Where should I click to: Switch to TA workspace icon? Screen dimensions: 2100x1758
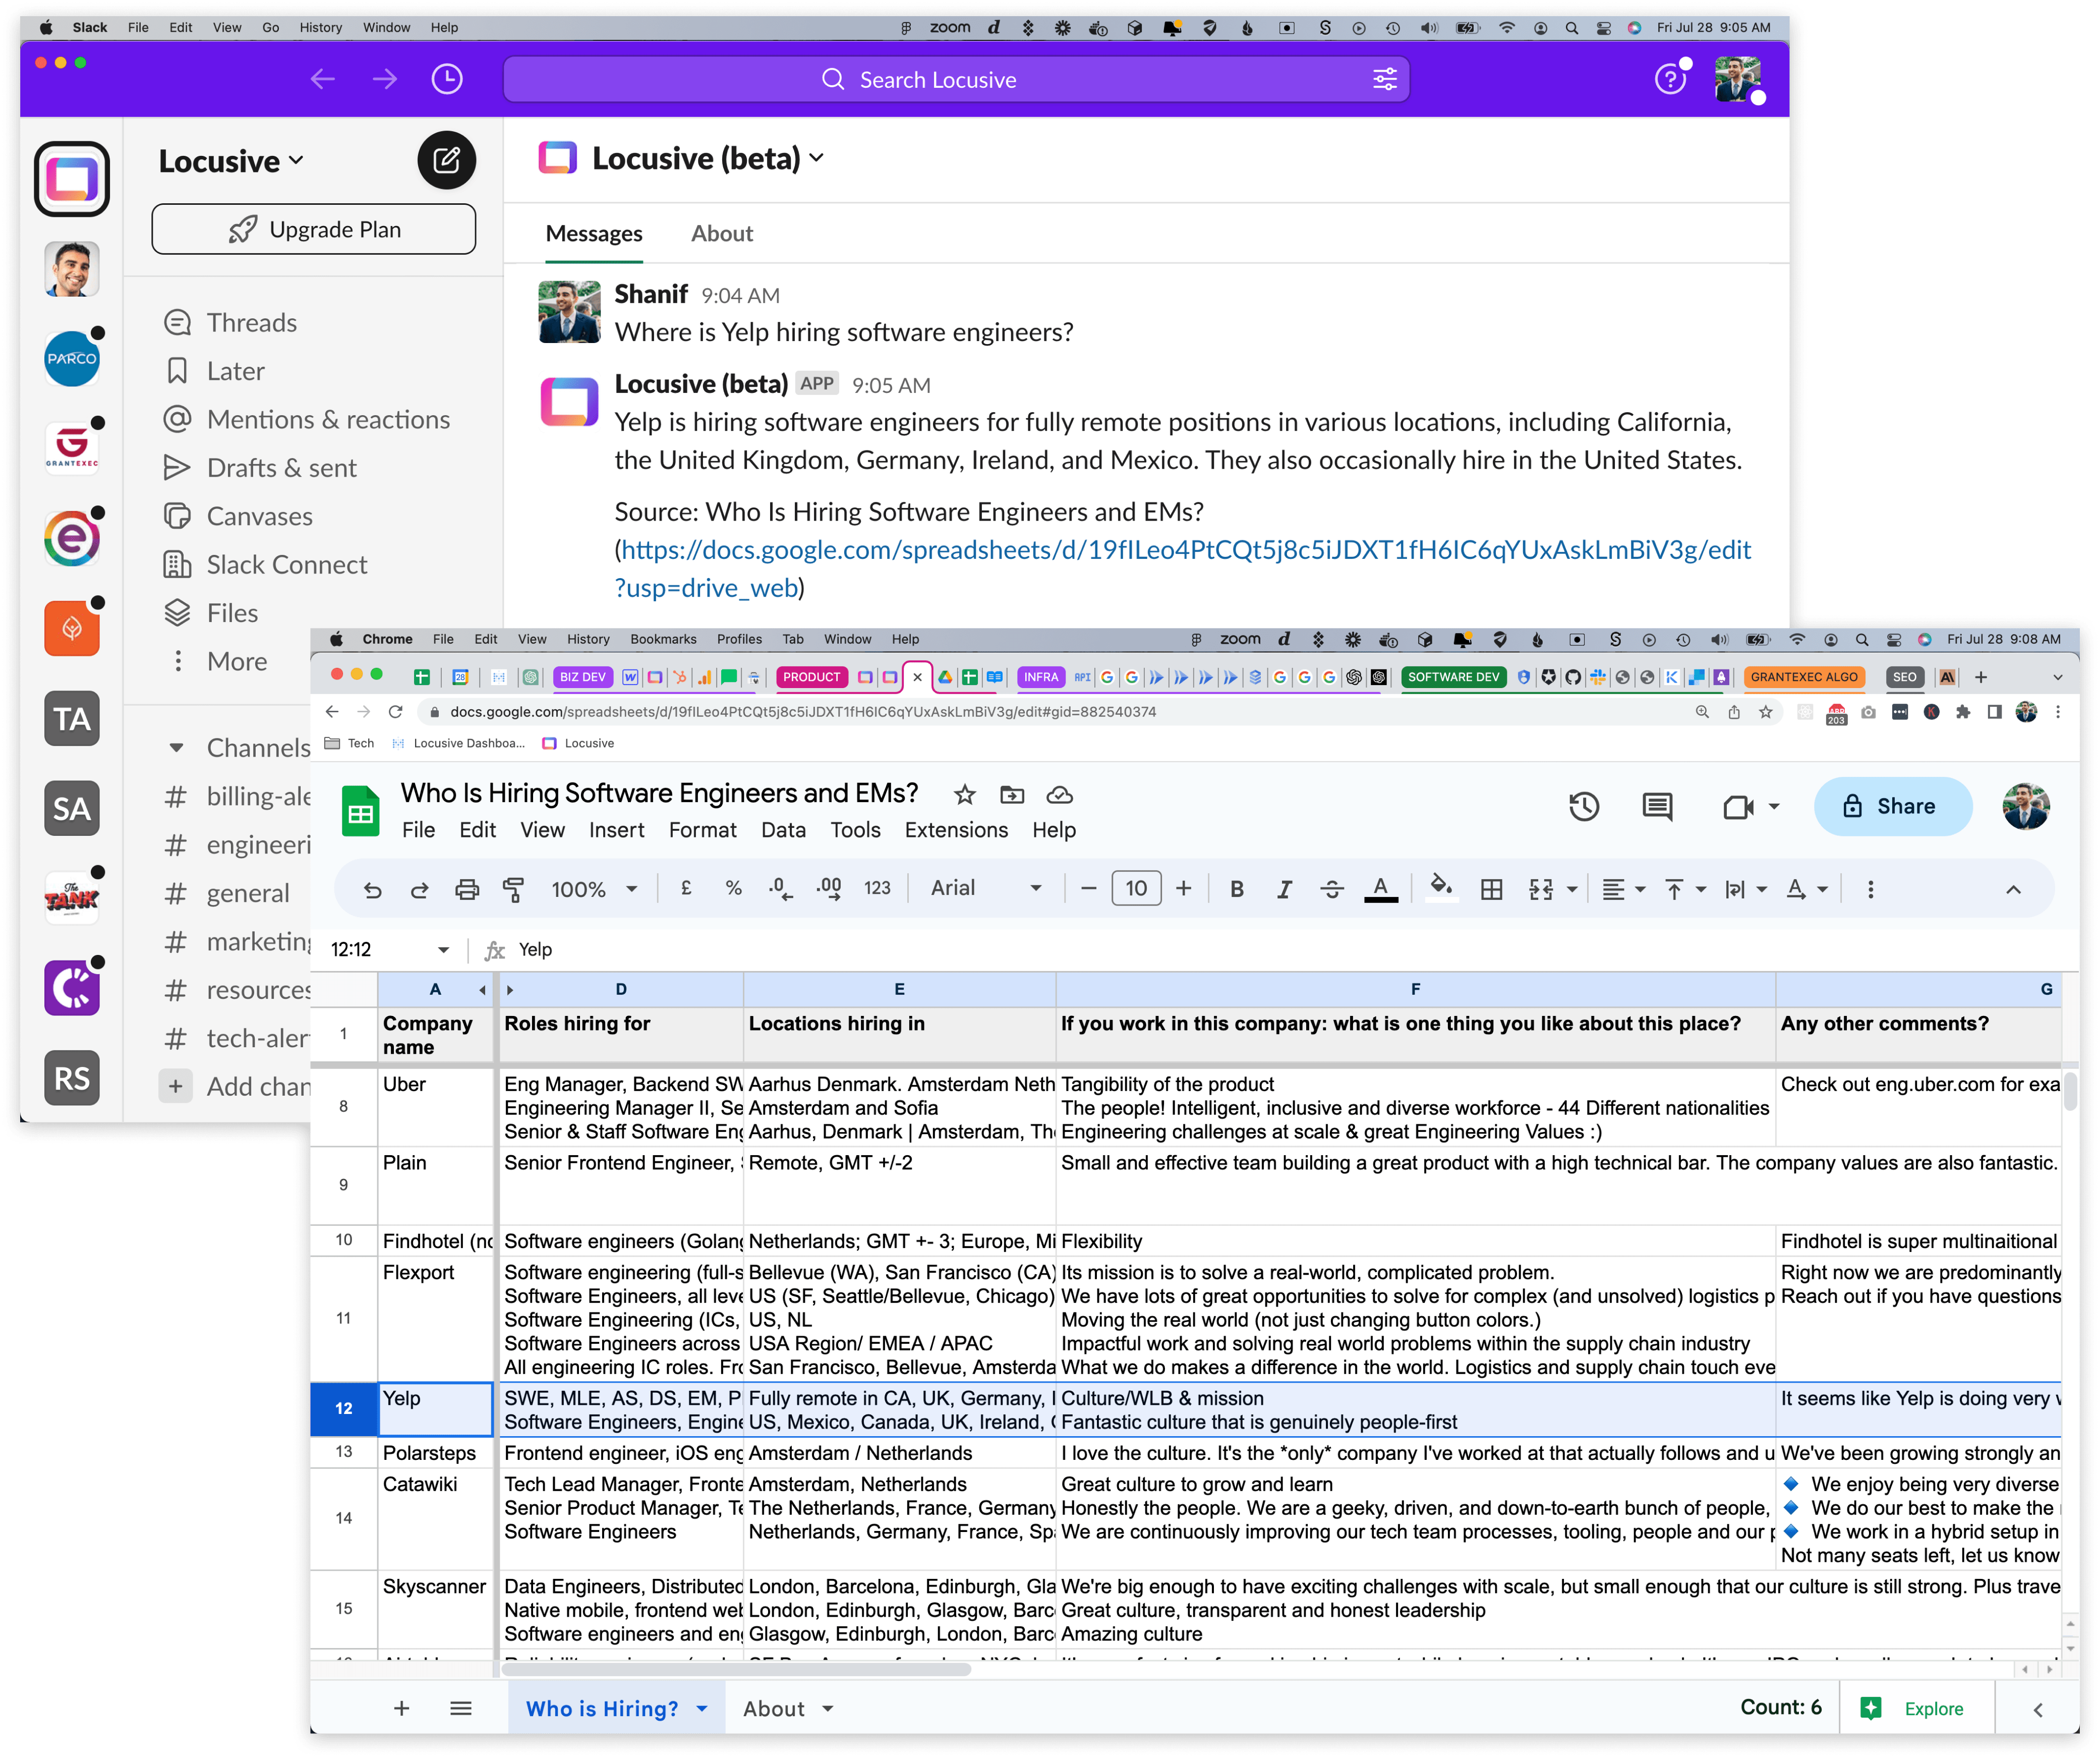(x=71, y=718)
